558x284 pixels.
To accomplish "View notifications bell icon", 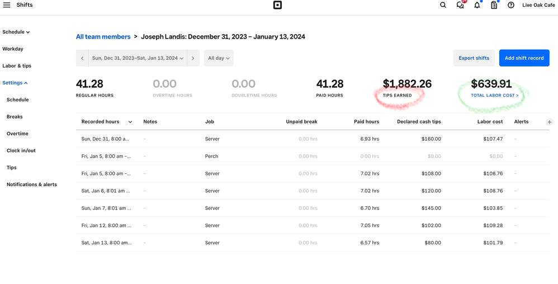I will point(477,5).
